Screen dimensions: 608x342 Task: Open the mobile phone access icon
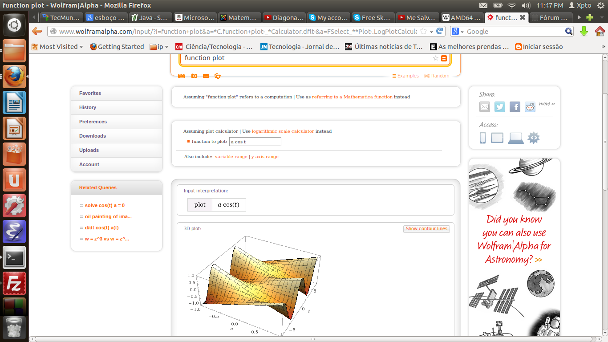[x=483, y=138]
